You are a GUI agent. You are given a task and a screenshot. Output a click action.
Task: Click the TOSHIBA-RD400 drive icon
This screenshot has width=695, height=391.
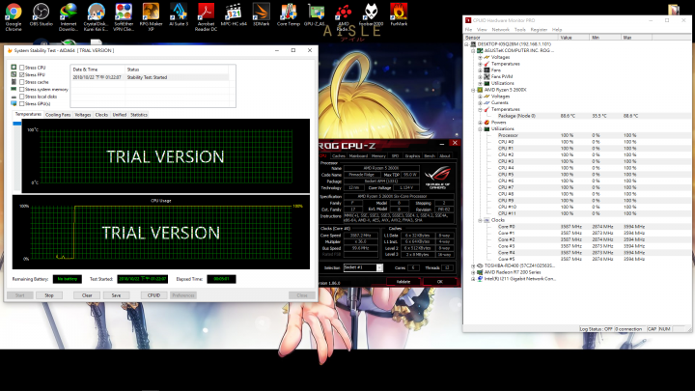pyautogui.click(x=480, y=265)
